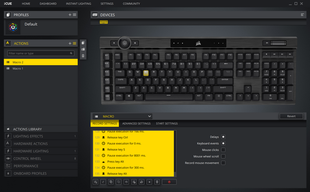The image size is (310, 192).
Task: Click the search magnifier in actions filter
Action: tap(71, 53)
